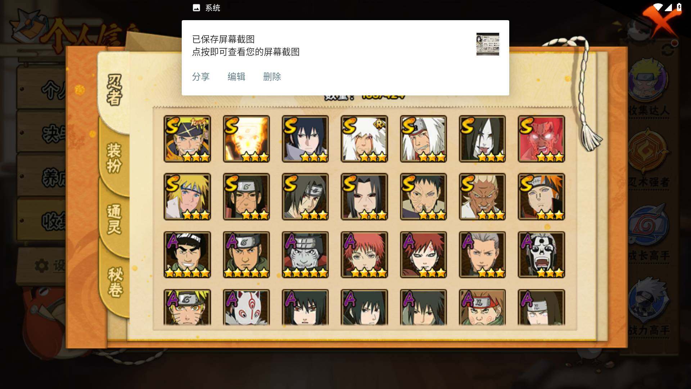The height and width of the screenshot is (389, 691).
Task: Select the white-haired Jiraiya sage mode portrait
Action: (364, 139)
